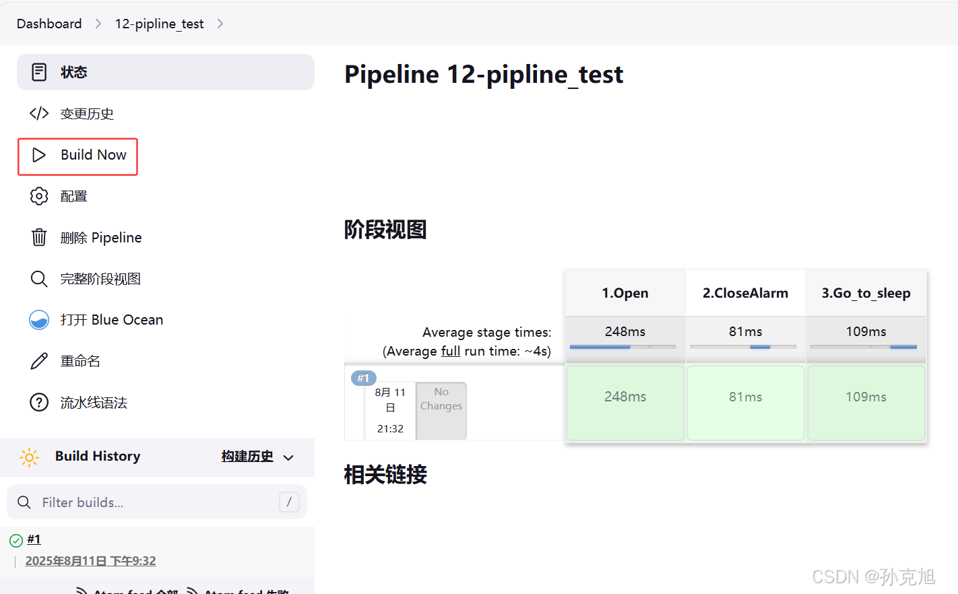Screen dimensions: 958x594
Task: Click the 248ms green stage cell
Action: 625,403
